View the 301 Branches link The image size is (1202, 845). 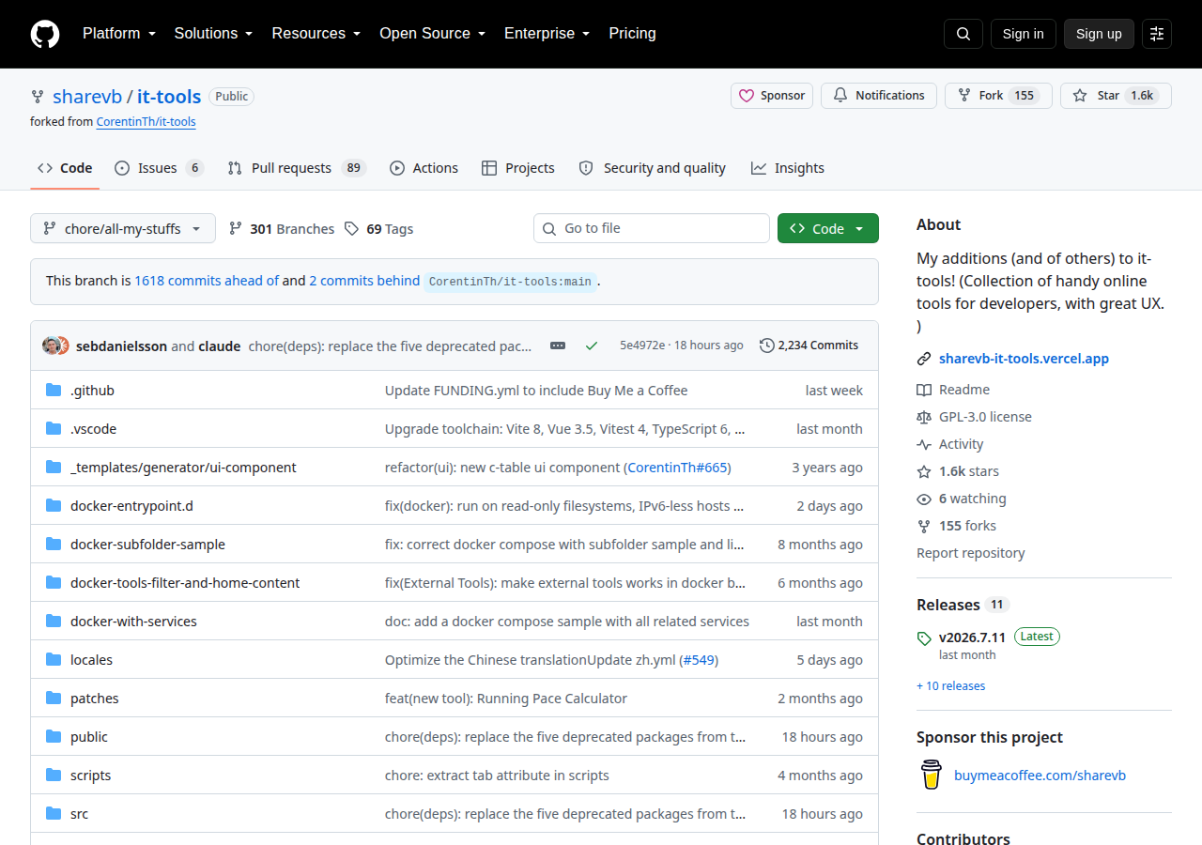(282, 229)
